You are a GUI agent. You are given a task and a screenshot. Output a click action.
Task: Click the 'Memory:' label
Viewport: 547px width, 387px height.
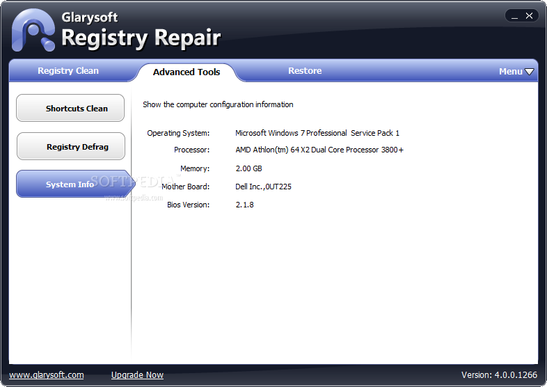tap(195, 168)
